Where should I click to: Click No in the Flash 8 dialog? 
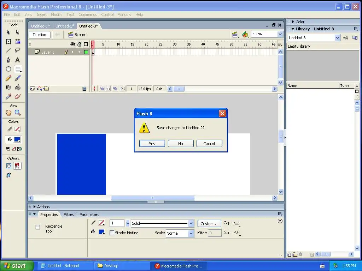pos(181,144)
